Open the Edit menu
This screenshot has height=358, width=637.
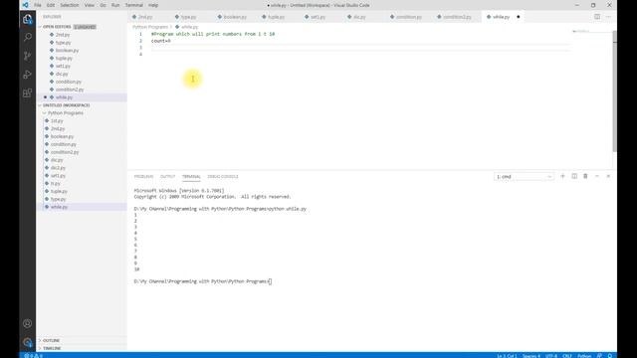(x=51, y=5)
